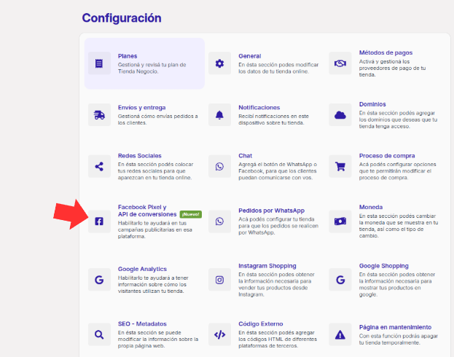454x357 pixels.
Task: Click the Configuración page heading
Action: (x=122, y=18)
